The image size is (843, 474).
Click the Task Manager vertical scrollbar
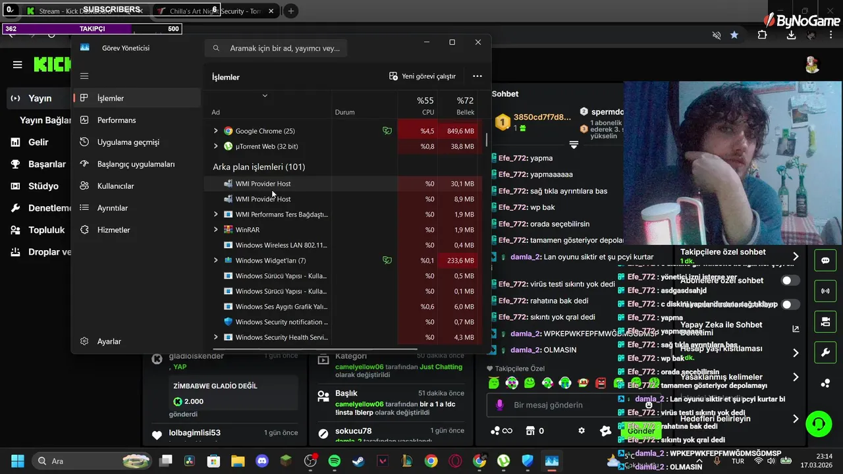487,140
